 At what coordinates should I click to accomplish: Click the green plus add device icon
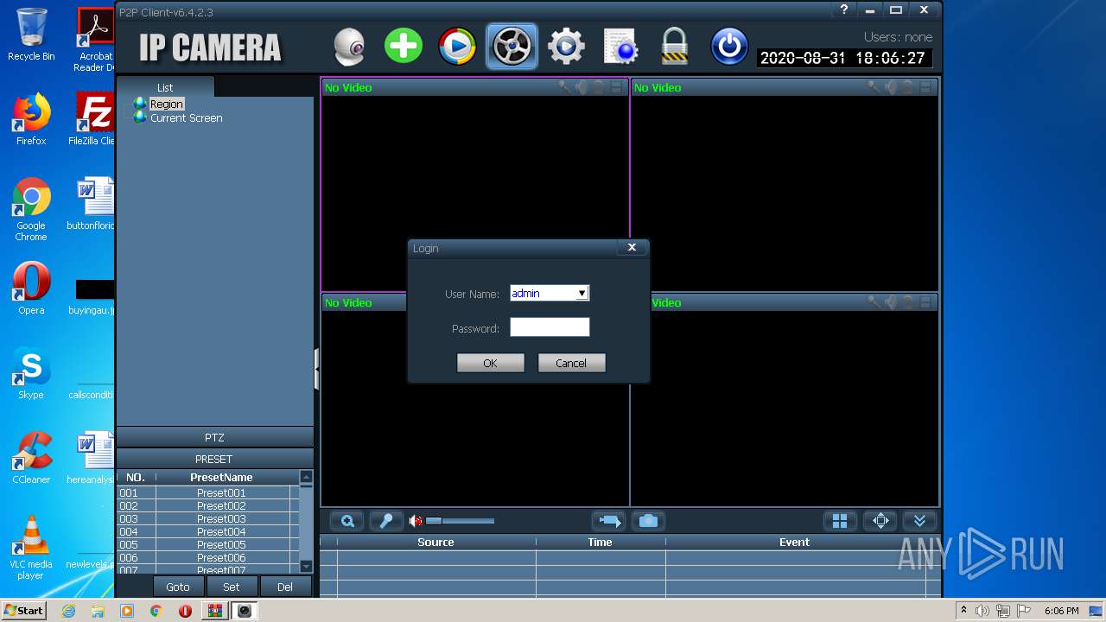(404, 46)
